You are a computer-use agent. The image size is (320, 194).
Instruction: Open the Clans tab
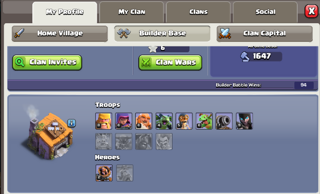click(x=198, y=12)
